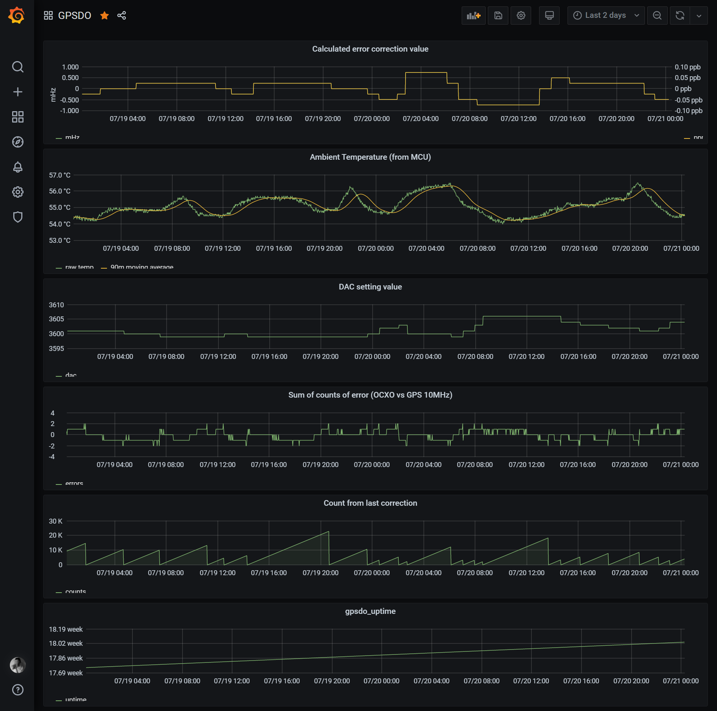The height and width of the screenshot is (711, 717).
Task: Open dashboard settings gear in top bar
Action: (520, 16)
